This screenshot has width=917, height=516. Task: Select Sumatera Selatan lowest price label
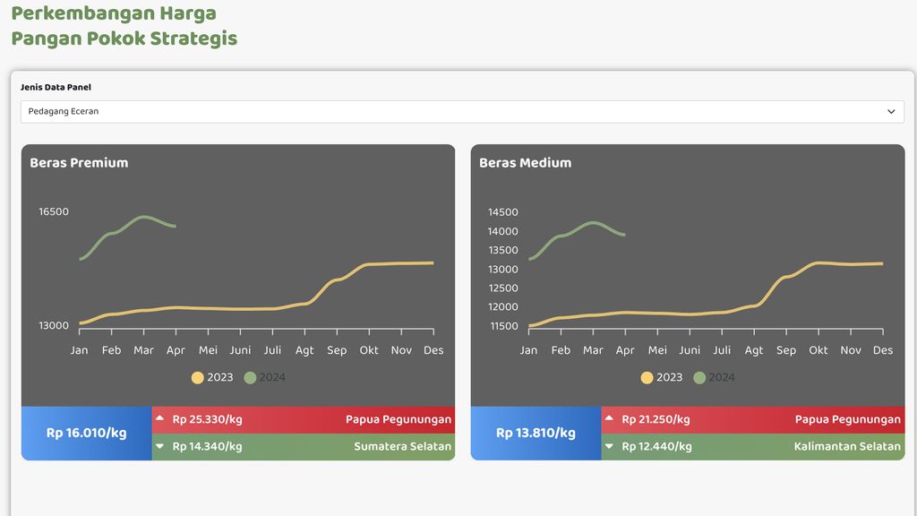tap(402, 446)
